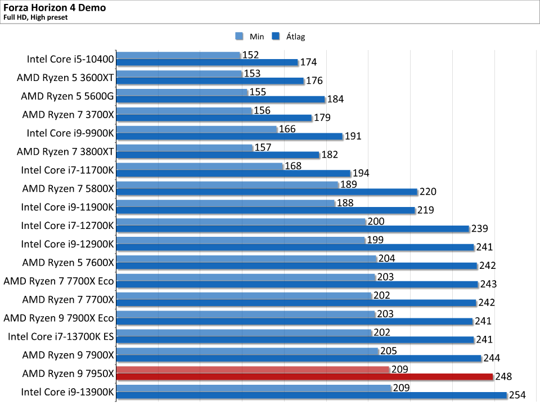Select the 'AMD Ryzen 9 7900X' row label
Image resolution: width=540 pixels, height=405 pixels.
[x=68, y=355]
